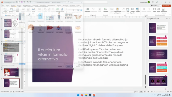Click the Cerca search box
Viewport: 172px width, 97px height.
click(x=87, y=2)
